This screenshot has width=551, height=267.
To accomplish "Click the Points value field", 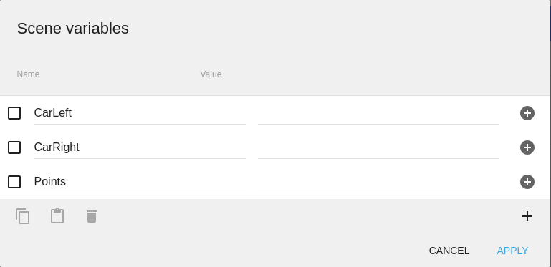I will (378, 182).
